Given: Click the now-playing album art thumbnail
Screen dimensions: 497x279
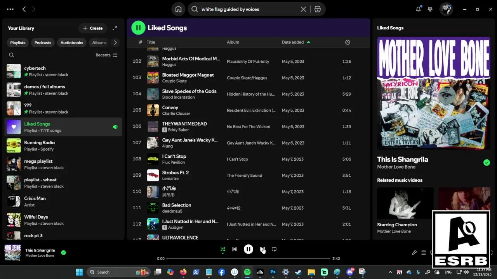Looking at the screenshot, I should 12,253.
